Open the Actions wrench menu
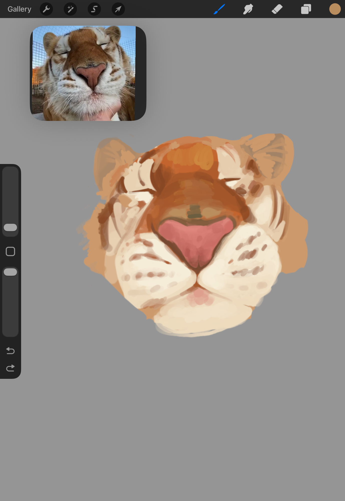The image size is (345, 501). click(46, 9)
